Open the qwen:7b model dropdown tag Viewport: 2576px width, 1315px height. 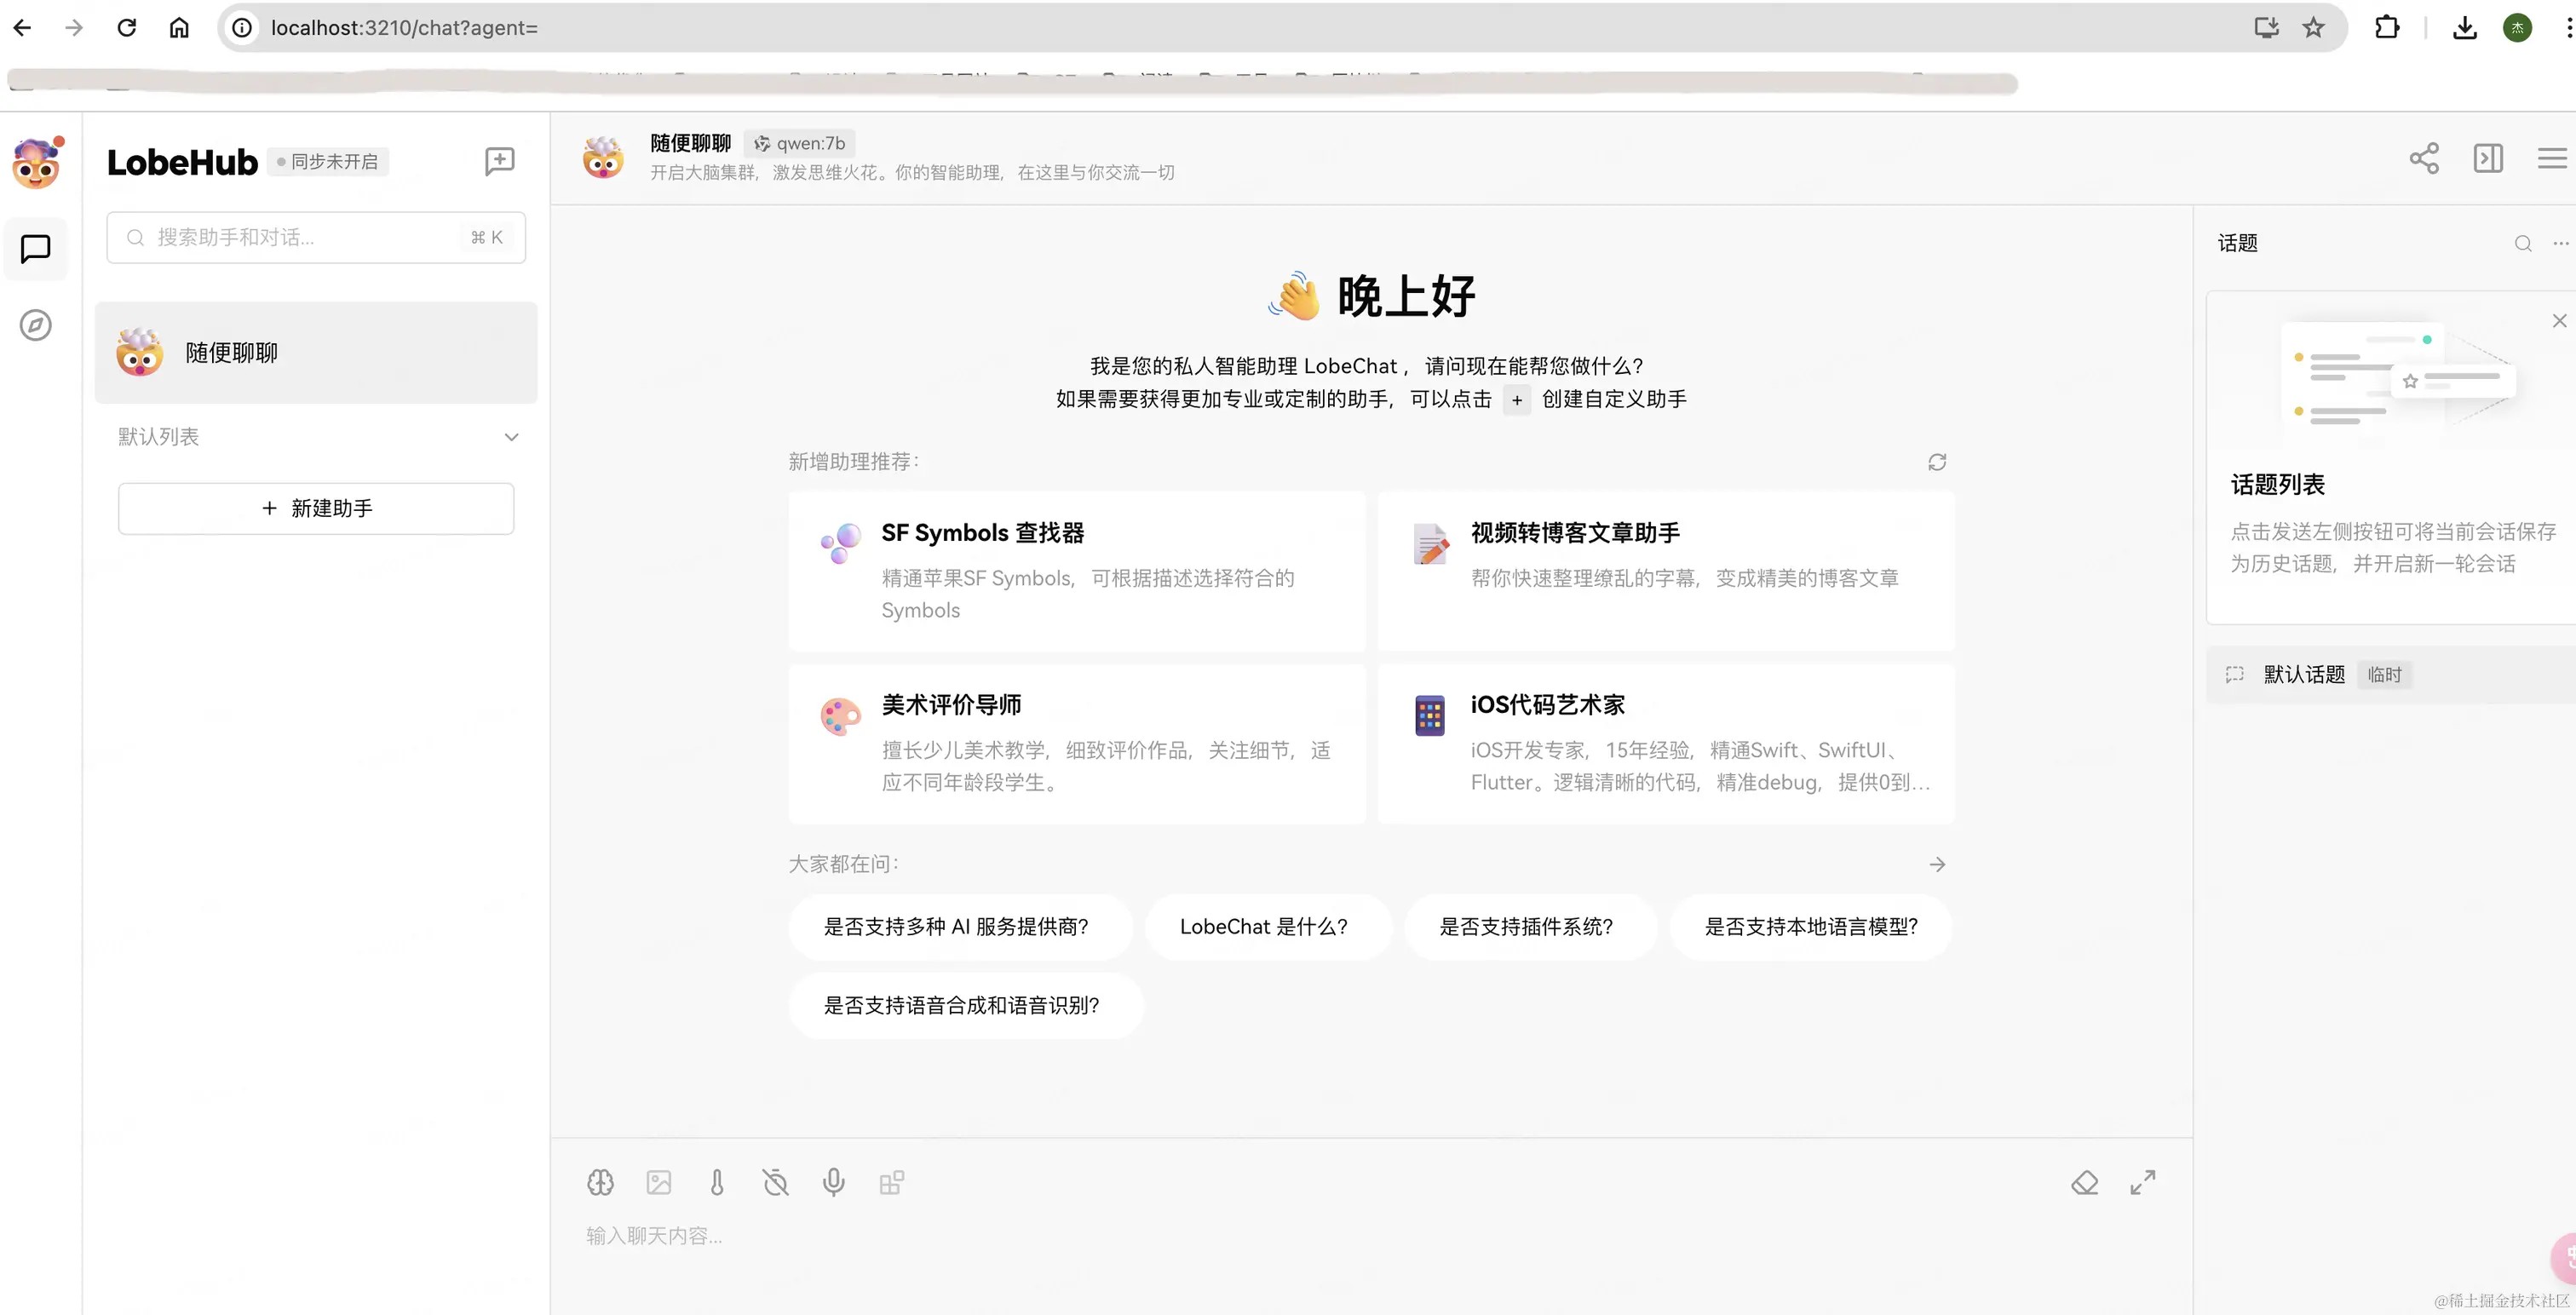pyautogui.click(x=800, y=143)
